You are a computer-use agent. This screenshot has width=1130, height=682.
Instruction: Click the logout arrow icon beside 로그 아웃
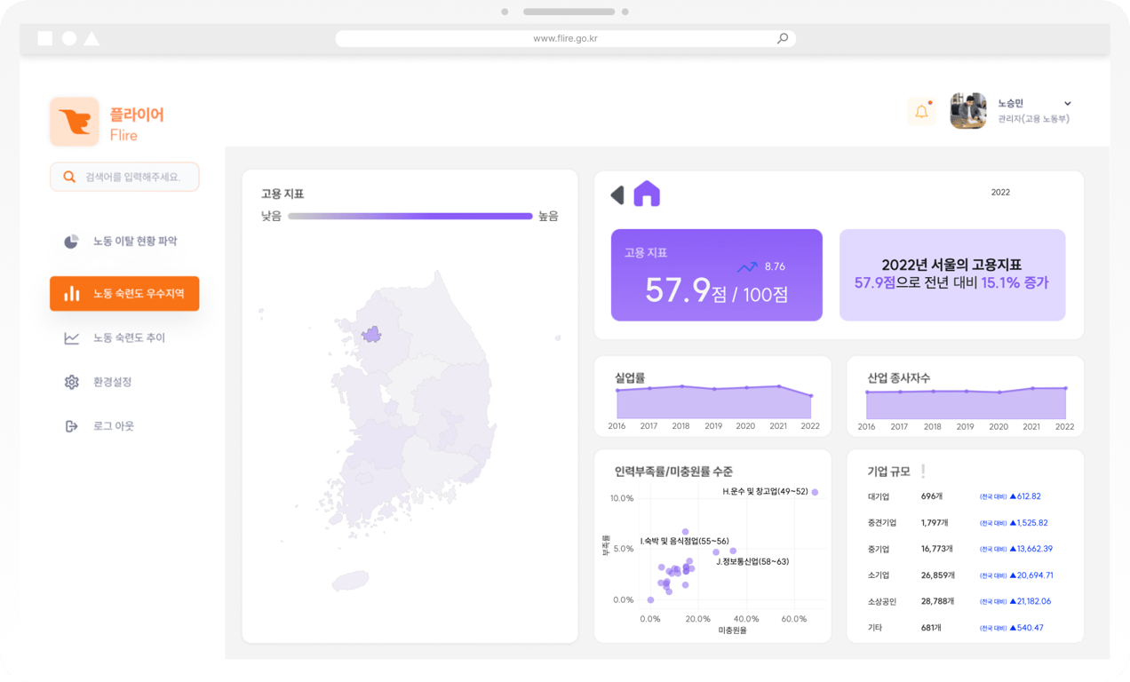pos(71,426)
